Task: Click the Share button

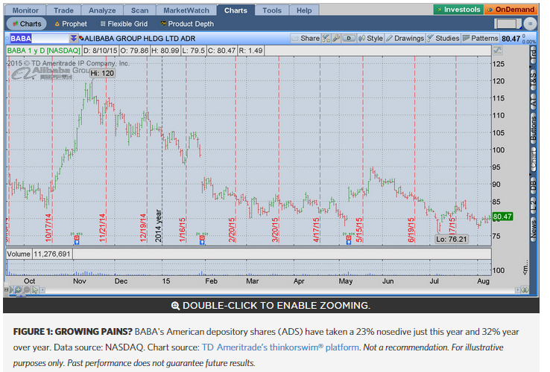Action: pos(306,38)
